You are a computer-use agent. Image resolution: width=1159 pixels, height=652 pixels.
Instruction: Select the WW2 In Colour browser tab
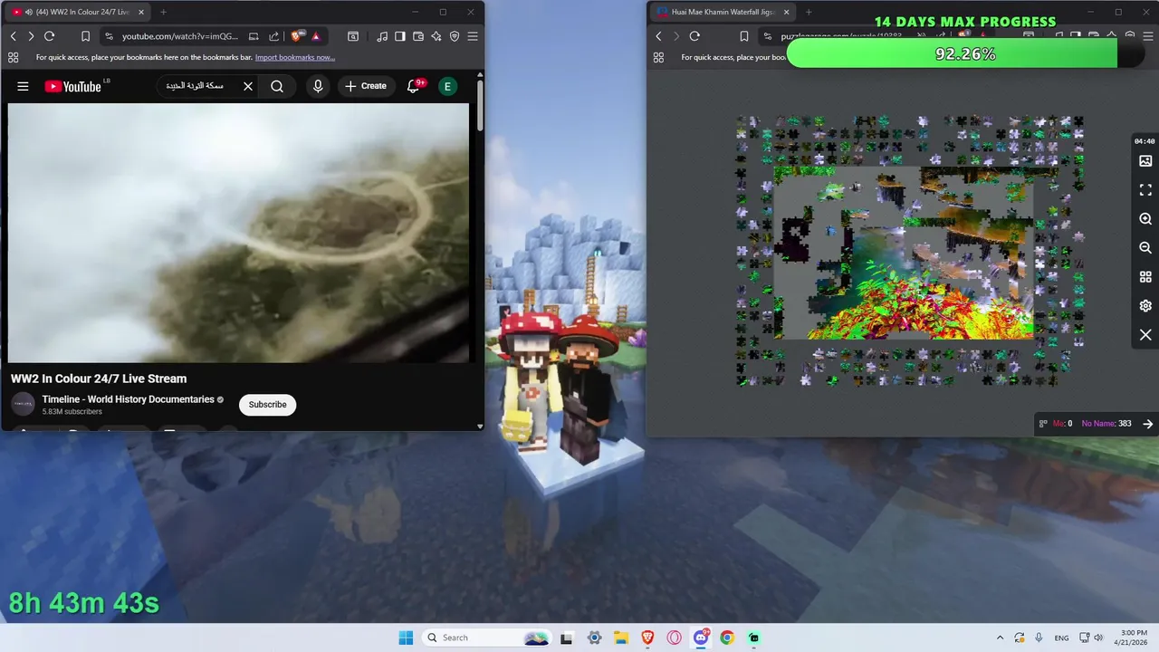(78, 12)
